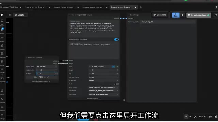Viewport: 218px width, 122px height.
Task: Select the active image_moss_image tab
Action: pos(123,7)
